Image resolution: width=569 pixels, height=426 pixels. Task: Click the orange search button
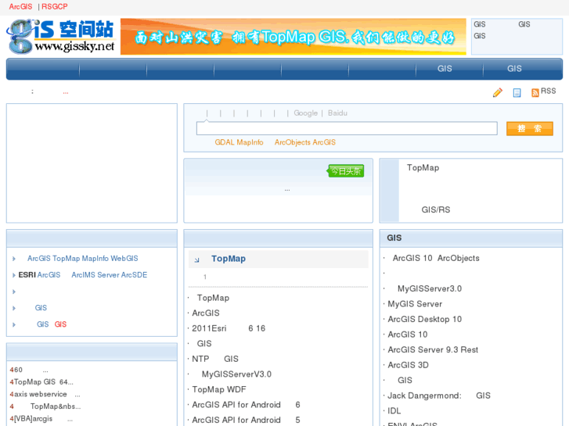[529, 129]
